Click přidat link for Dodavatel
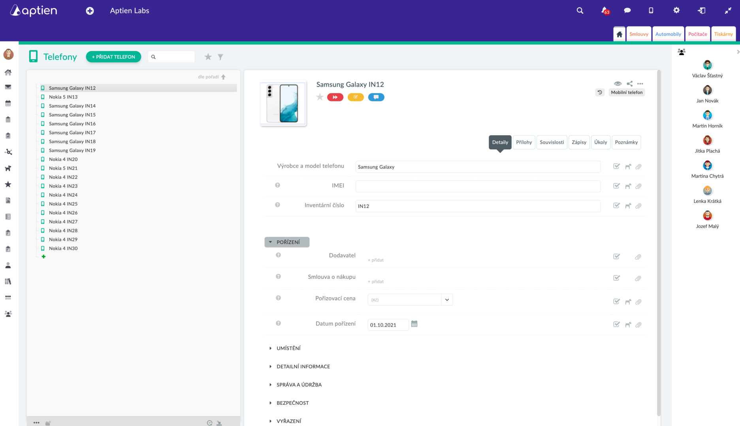740x426 pixels. coord(376,260)
